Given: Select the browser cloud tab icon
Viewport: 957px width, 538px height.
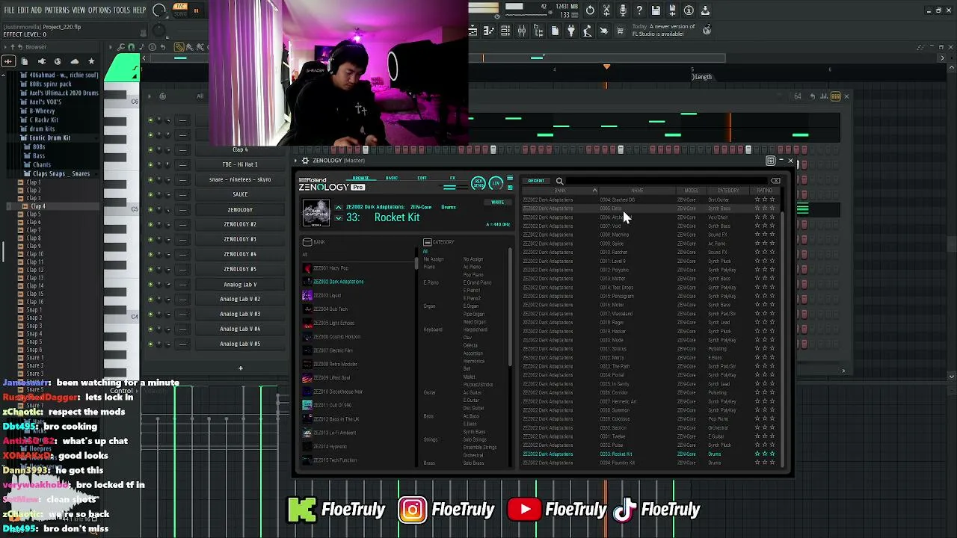Looking at the screenshot, I should click(74, 61).
